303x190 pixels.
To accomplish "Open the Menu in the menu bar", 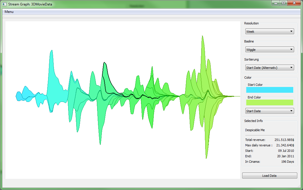I will [9, 12].
